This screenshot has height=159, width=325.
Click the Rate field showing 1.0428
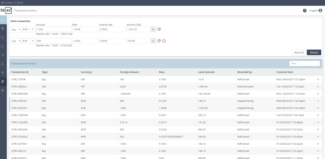point(85,29)
